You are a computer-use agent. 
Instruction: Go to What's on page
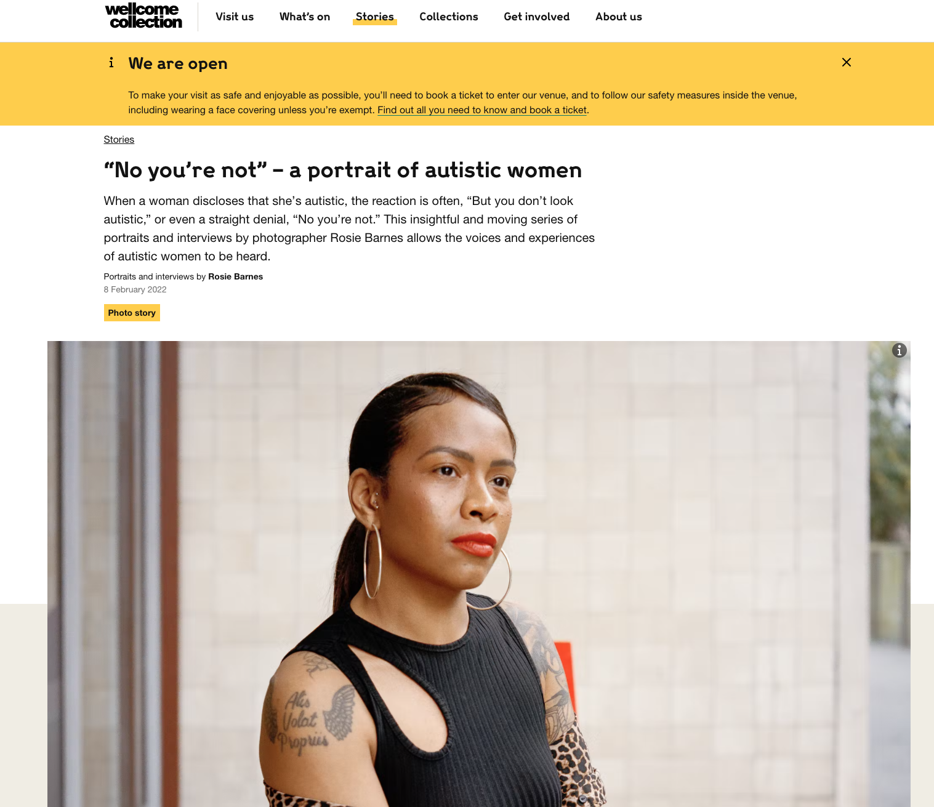tap(305, 17)
